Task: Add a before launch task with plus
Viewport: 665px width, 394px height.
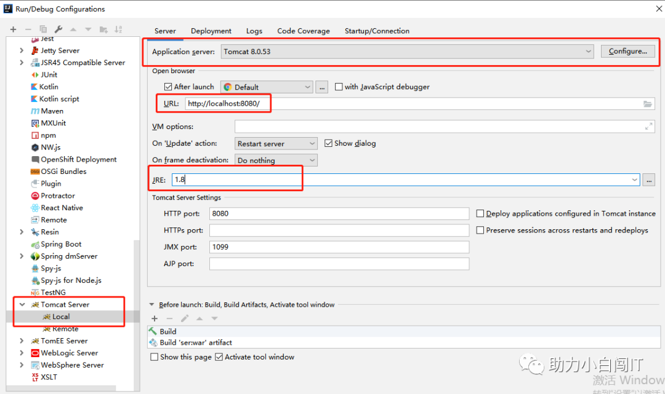Action: pos(155,318)
